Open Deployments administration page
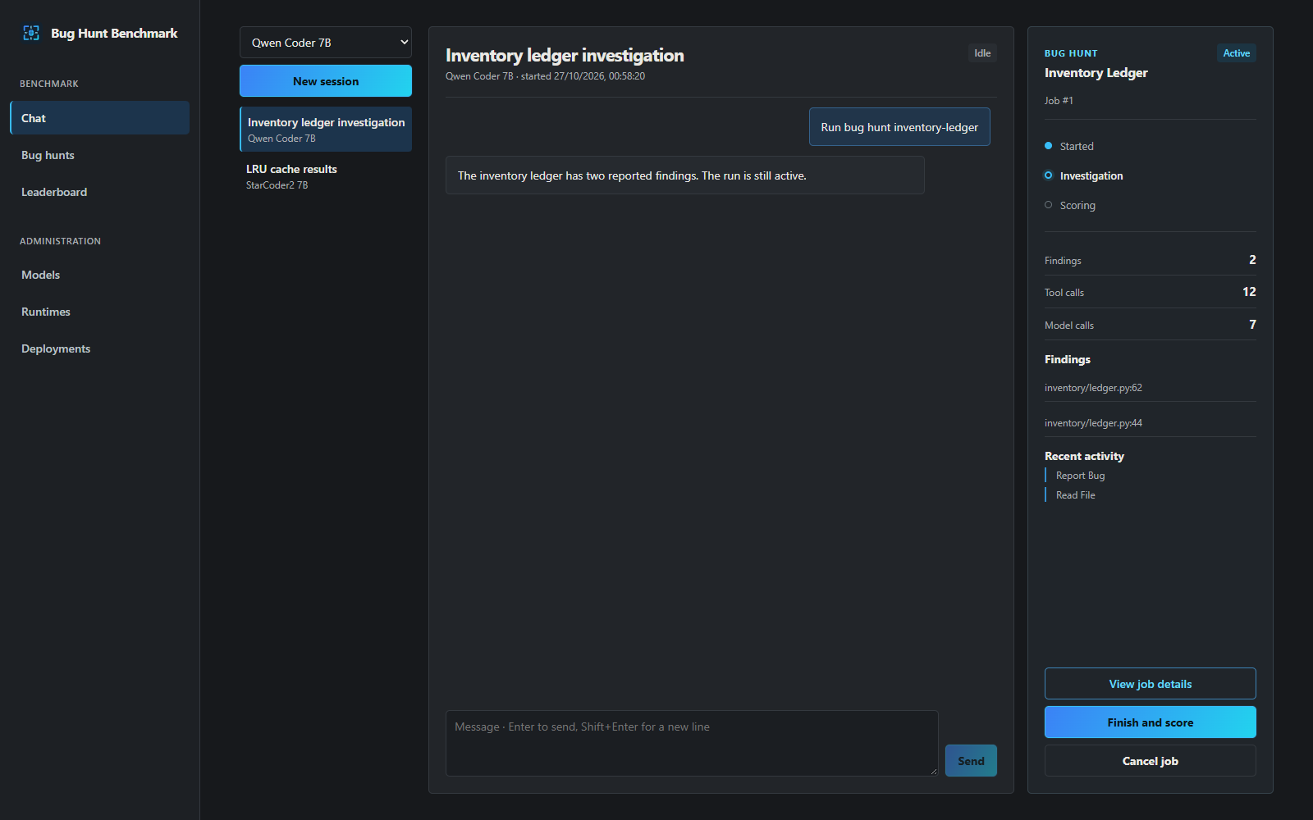Image resolution: width=1313 pixels, height=820 pixels. [99, 348]
